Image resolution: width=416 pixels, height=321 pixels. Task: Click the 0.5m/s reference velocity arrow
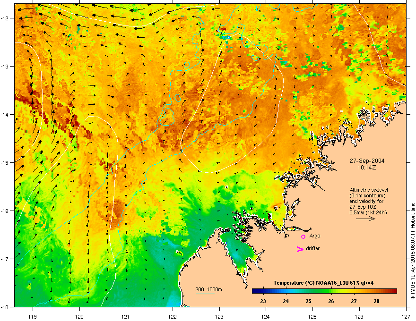pyautogui.click(x=365, y=219)
